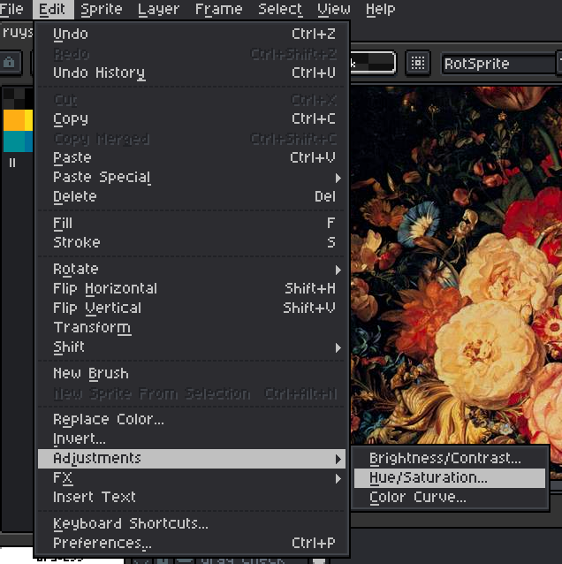Image resolution: width=562 pixels, height=564 pixels.
Task: Click the pivot grid icon beside RotSprite
Action: [x=418, y=63]
